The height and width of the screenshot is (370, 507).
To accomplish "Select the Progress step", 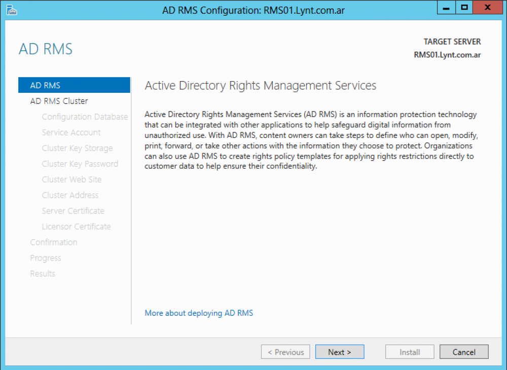I will pyautogui.click(x=46, y=258).
